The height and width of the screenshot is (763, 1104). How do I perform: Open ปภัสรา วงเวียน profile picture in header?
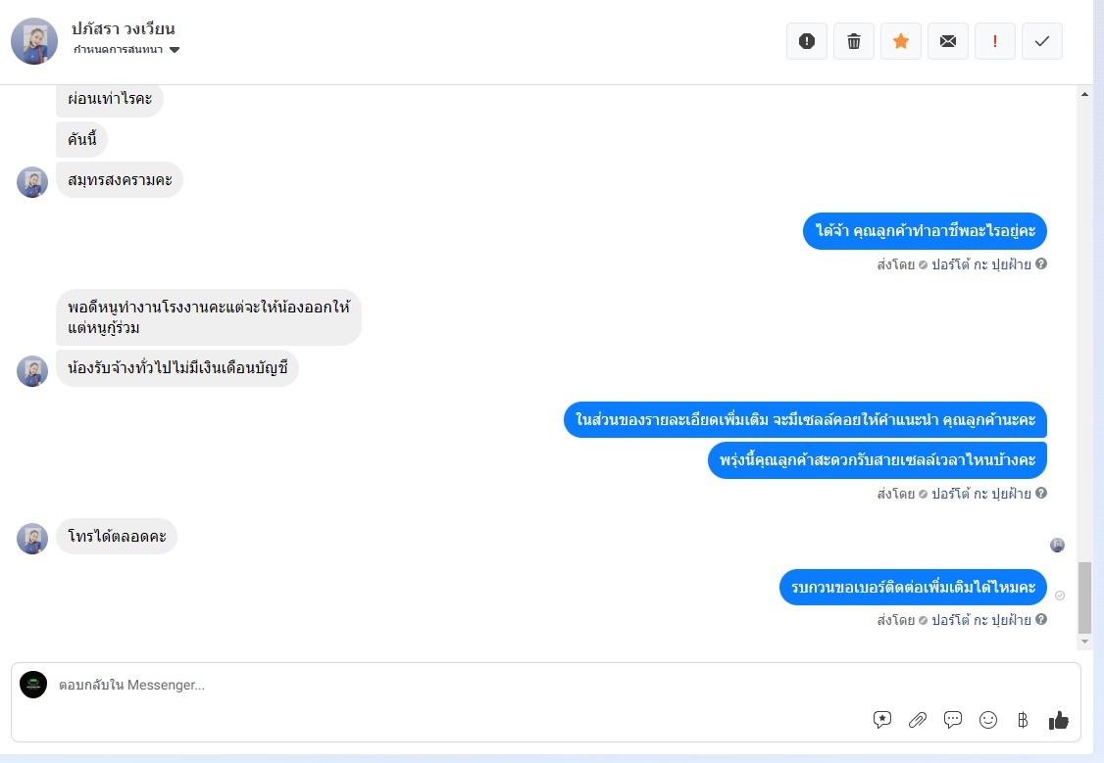click(x=33, y=41)
